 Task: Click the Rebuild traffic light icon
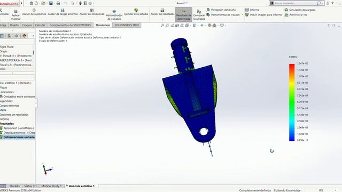click(80, 3)
